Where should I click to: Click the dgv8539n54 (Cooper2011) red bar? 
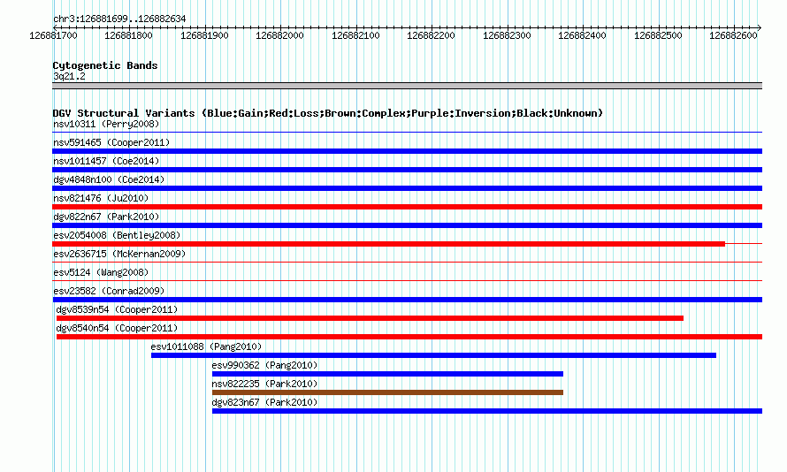(370, 318)
